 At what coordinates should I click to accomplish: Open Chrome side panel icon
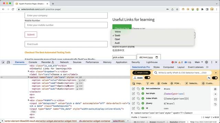(207, 9)
